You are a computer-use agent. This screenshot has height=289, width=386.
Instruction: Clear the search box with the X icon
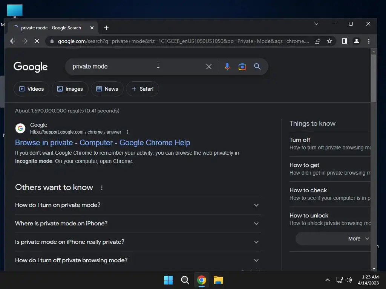tap(209, 67)
